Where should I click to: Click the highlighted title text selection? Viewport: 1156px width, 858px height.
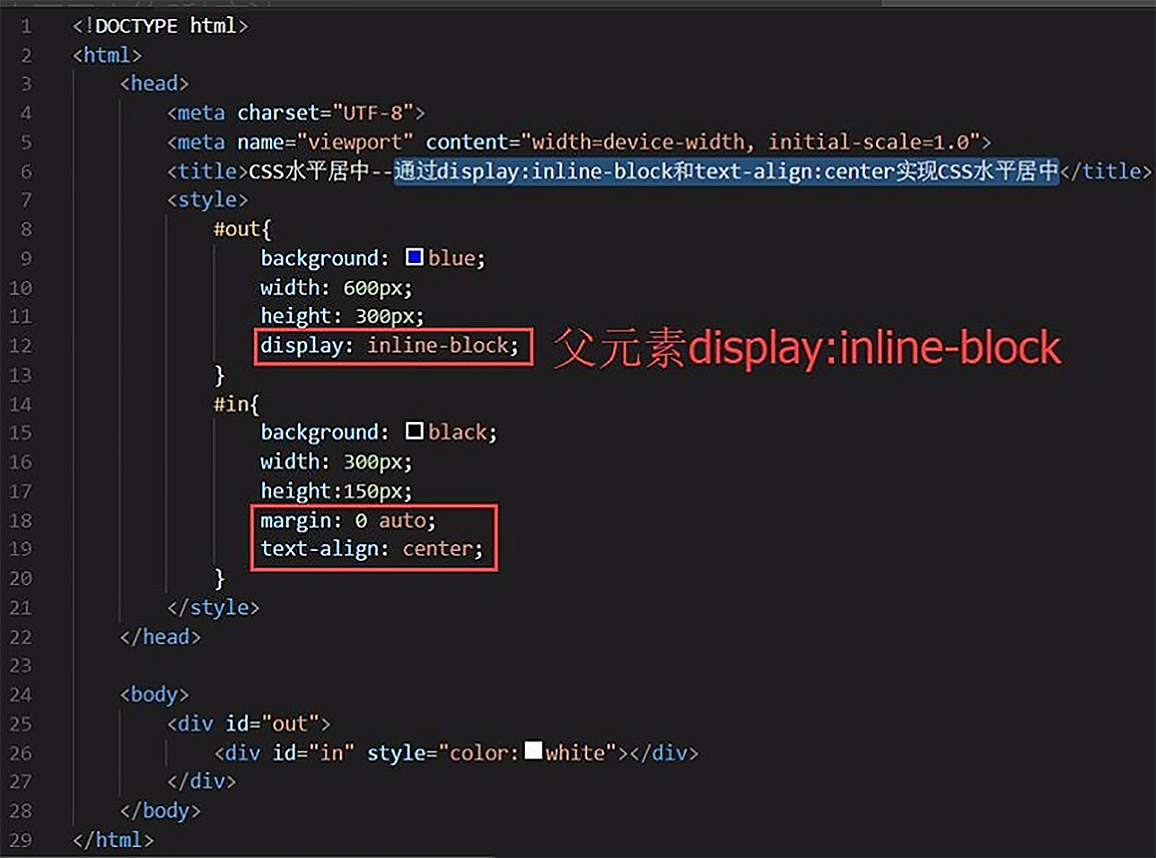727,171
